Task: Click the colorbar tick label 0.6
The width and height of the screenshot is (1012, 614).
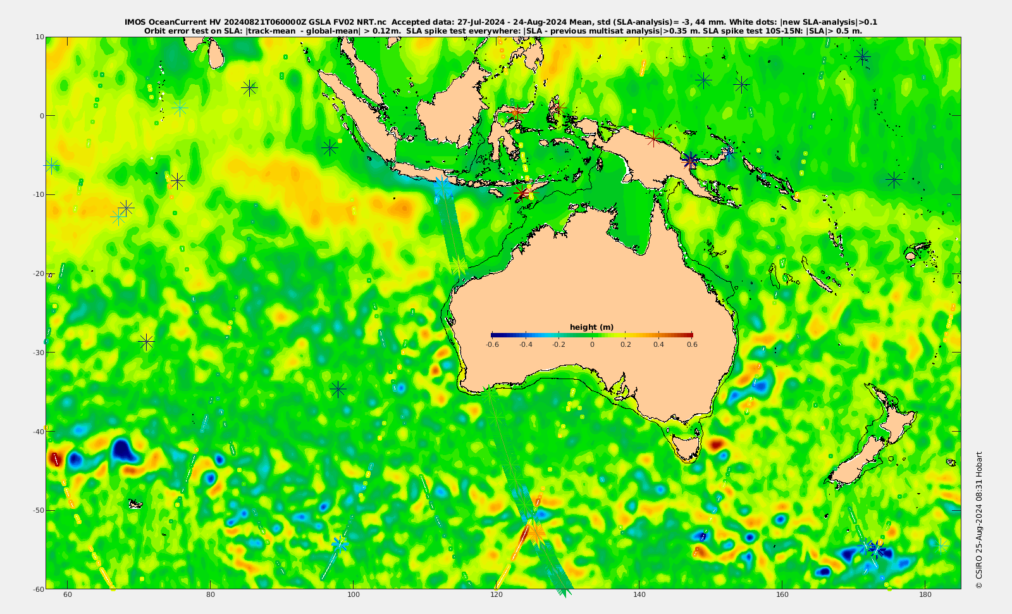Action: (x=692, y=345)
